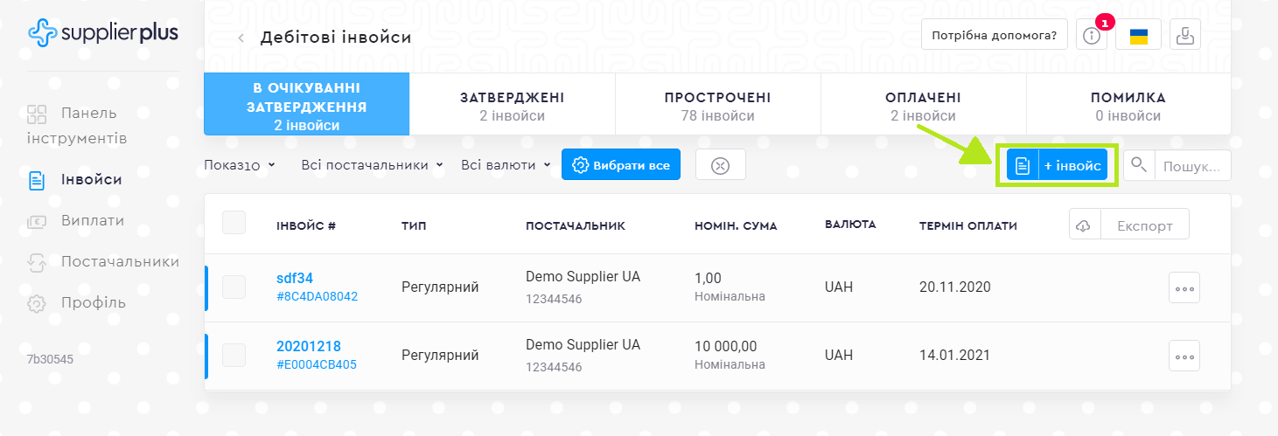
Task: Click into the Пошук search field
Action: (1191, 165)
